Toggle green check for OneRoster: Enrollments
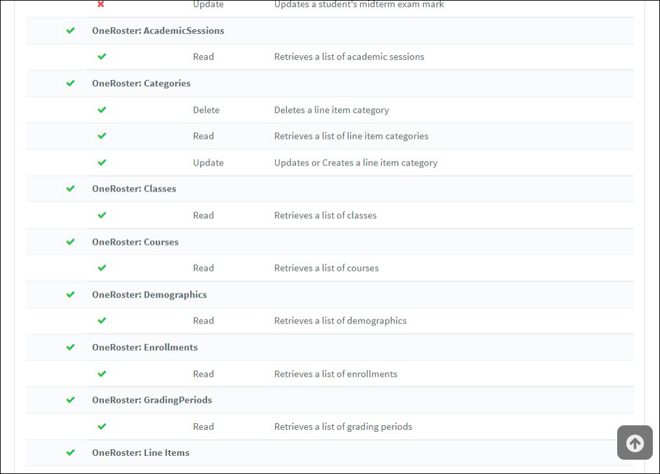 70,347
